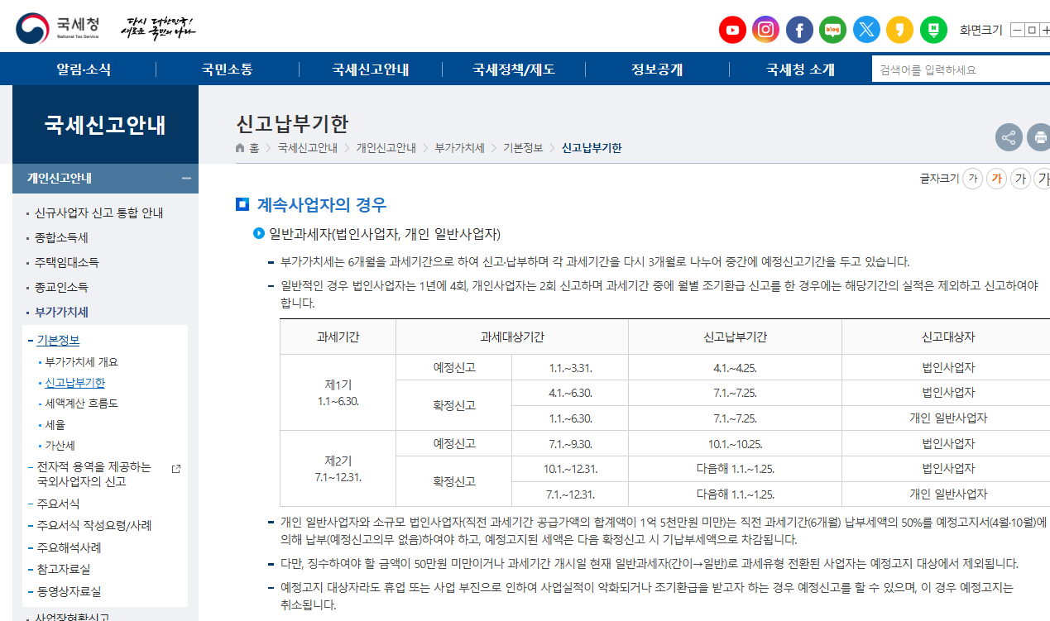Open 동영상자료실 in sidebar
The width and height of the screenshot is (1050, 621).
pos(69,592)
